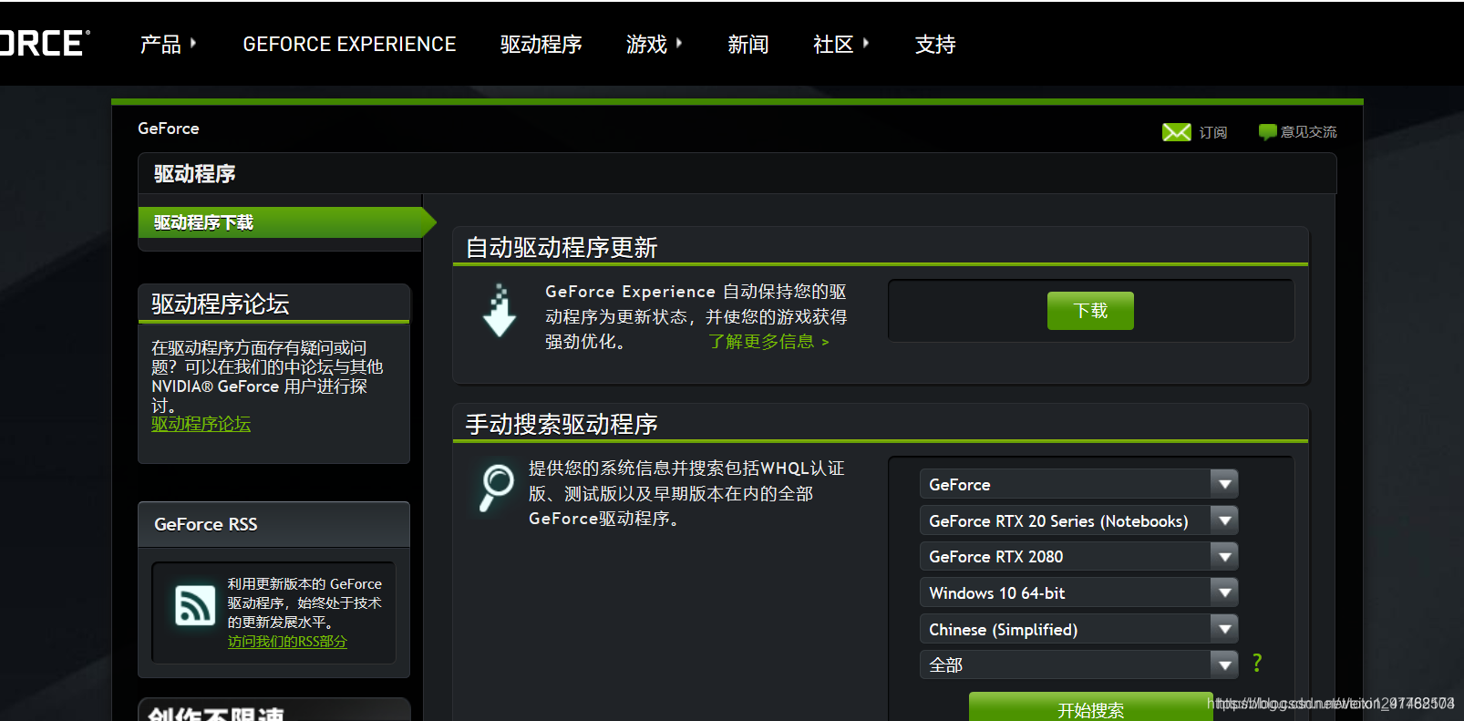This screenshot has width=1464, height=721.
Task: Open the 游戏 menu
Action: click(654, 44)
